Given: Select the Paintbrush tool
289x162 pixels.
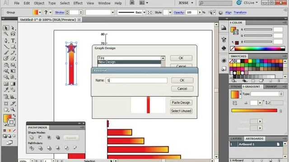Looking at the screenshot, I should point(6,53).
